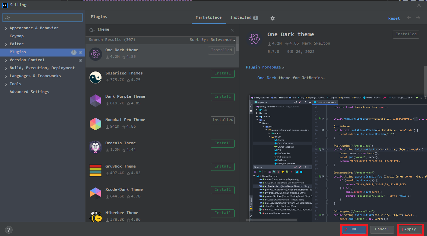The width and height of the screenshot is (427, 236).
Task: Click the Dark Purple Theme hexagon icon
Action: point(96,100)
